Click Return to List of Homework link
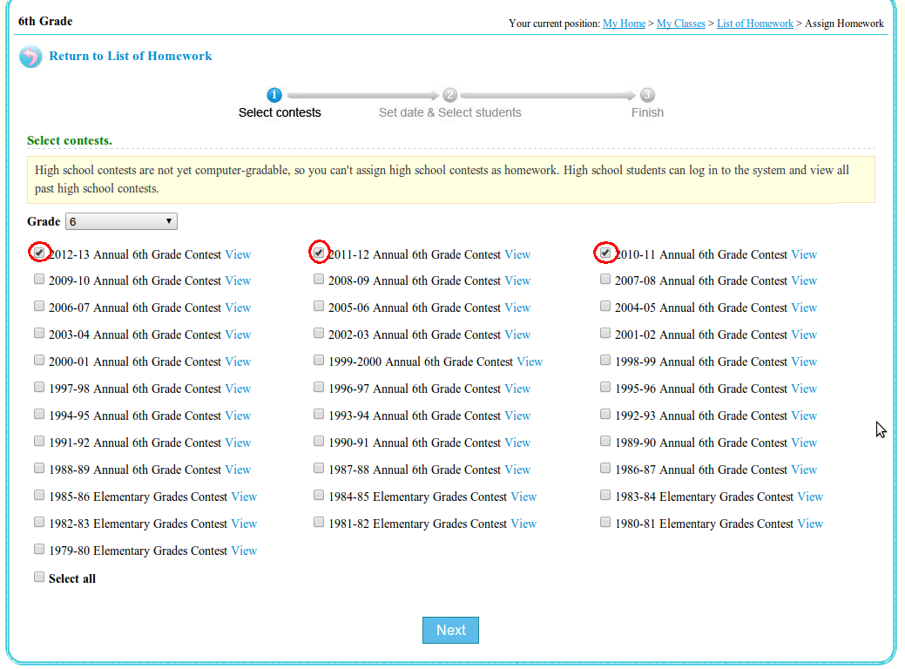Viewport: 905px width, 669px height. 131,56
